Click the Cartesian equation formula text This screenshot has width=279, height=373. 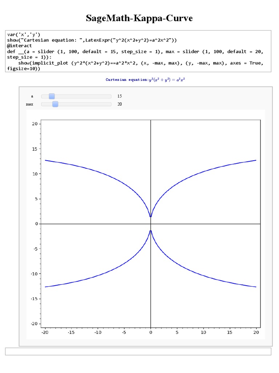(145, 80)
